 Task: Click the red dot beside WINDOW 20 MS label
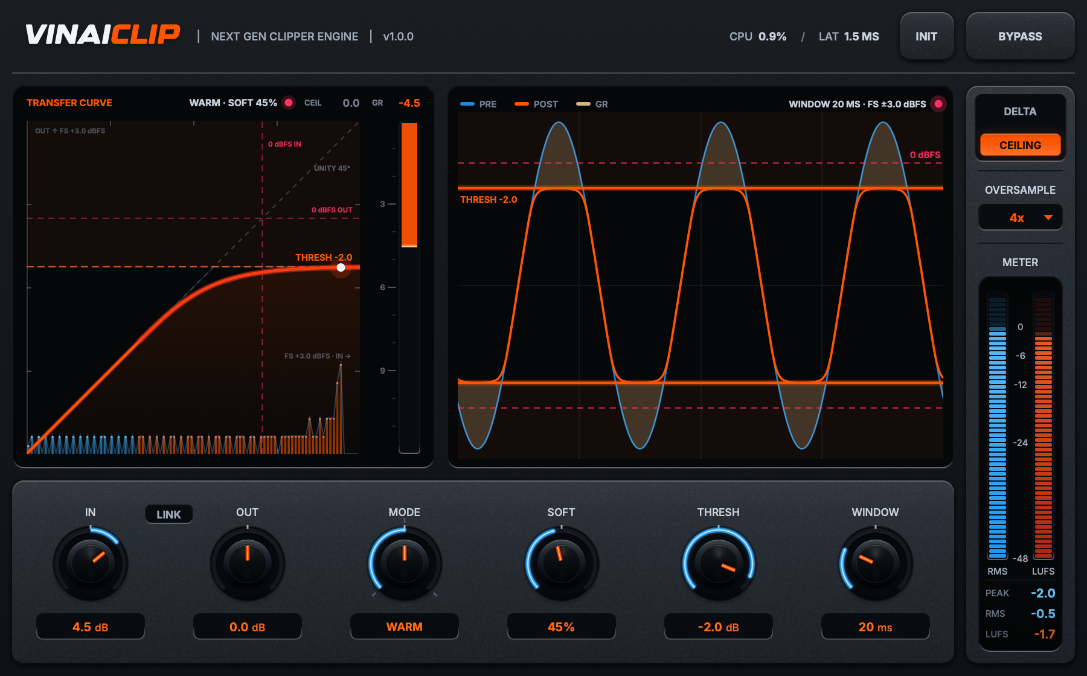938,104
